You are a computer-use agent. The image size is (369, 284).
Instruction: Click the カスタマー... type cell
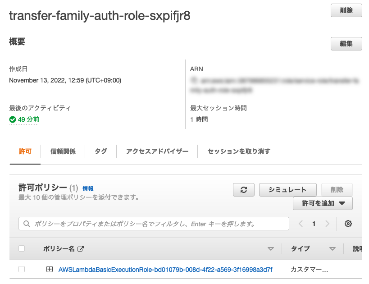[x=309, y=270]
